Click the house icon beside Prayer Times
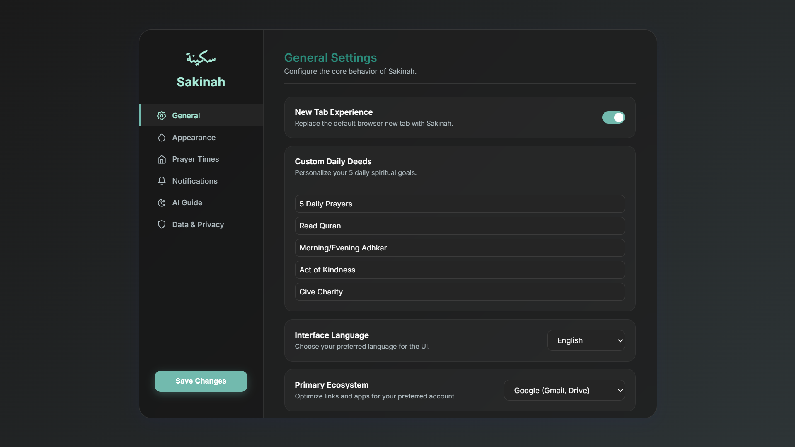 tap(161, 159)
